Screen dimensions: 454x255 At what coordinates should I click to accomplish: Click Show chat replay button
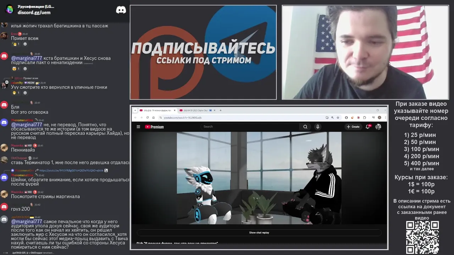point(259,233)
